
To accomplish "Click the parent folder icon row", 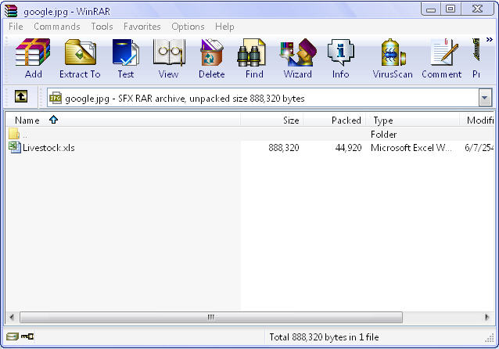I will pos(249,134).
